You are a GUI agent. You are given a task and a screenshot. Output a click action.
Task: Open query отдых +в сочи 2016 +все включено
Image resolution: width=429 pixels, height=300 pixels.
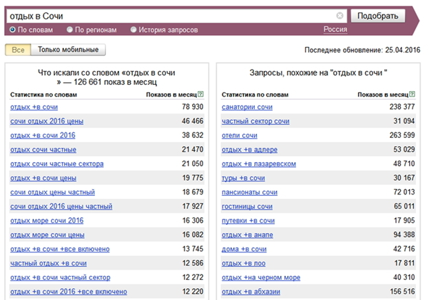coord(69,292)
